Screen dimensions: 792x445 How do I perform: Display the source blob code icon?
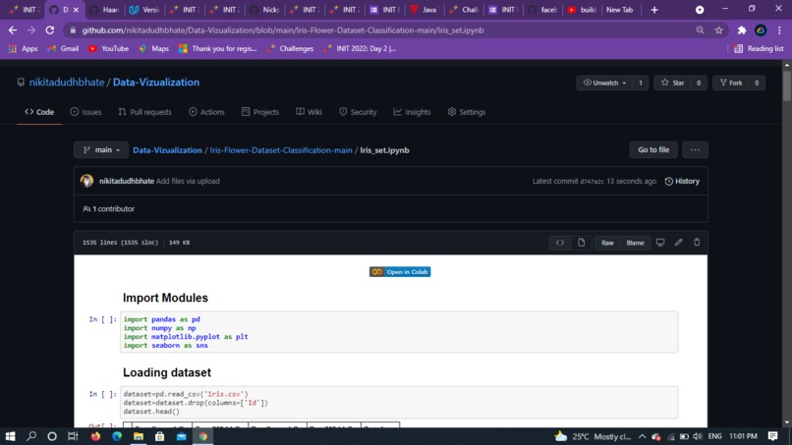[x=560, y=243]
